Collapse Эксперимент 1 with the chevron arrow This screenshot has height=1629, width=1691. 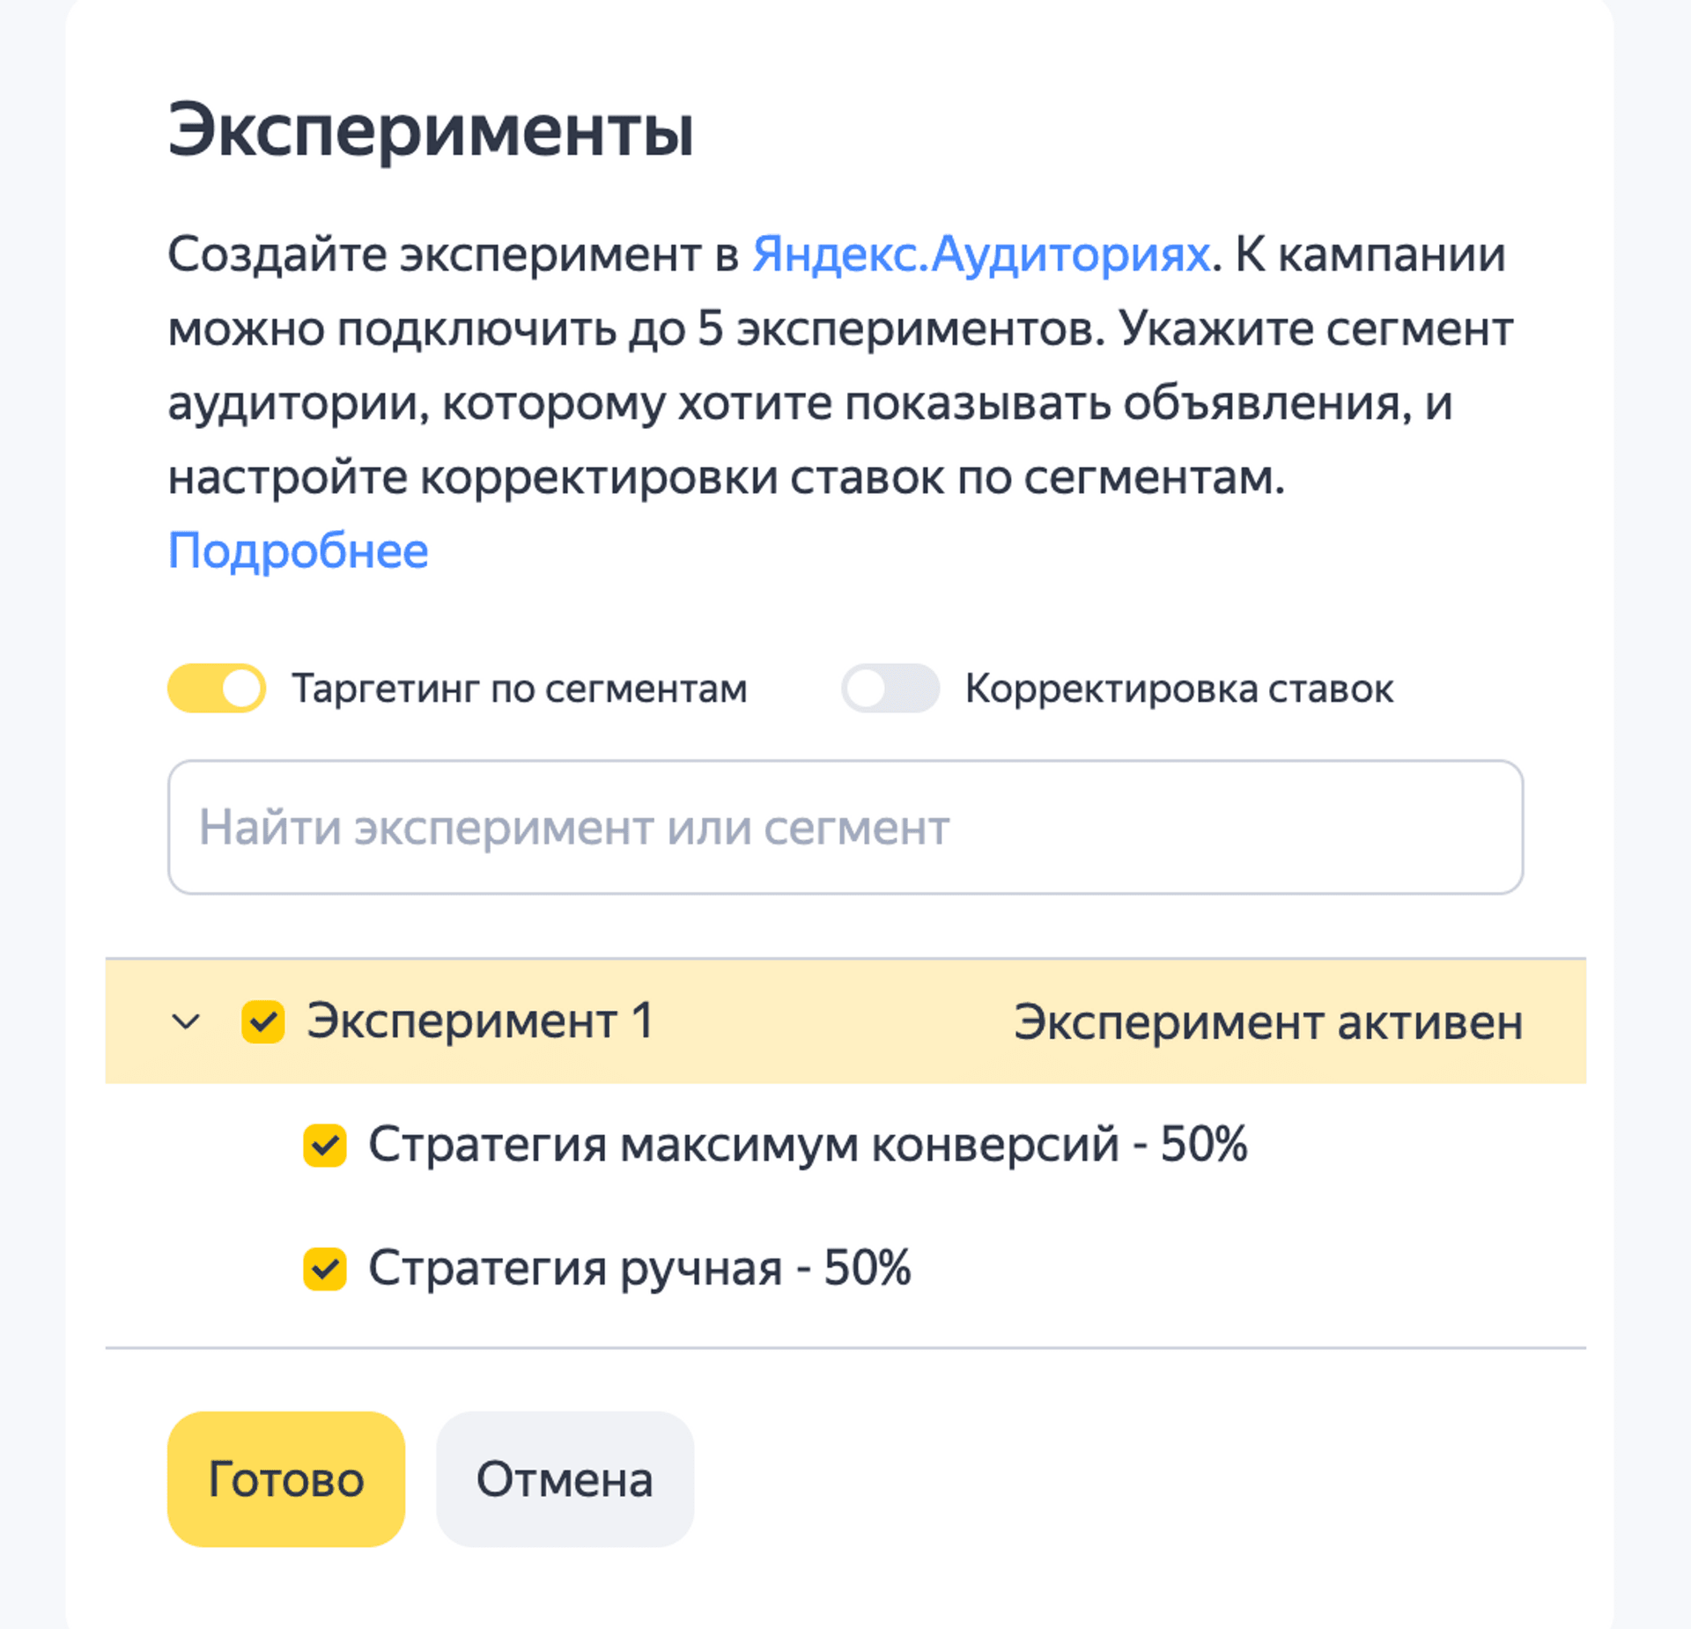(x=186, y=1021)
